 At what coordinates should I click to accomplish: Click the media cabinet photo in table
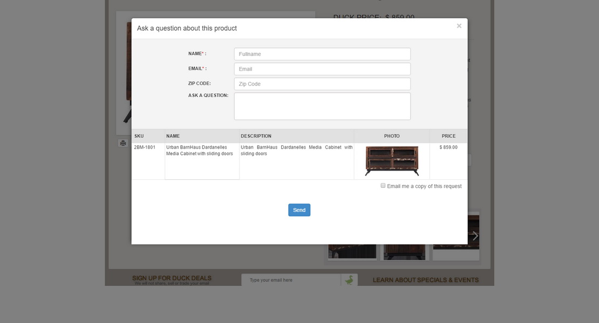[x=392, y=161]
